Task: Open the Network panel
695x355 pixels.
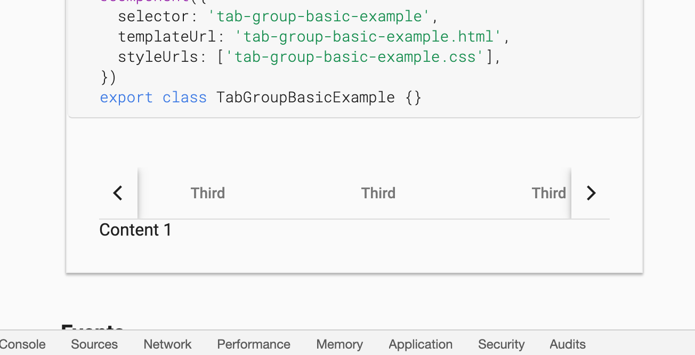Action: (x=167, y=344)
